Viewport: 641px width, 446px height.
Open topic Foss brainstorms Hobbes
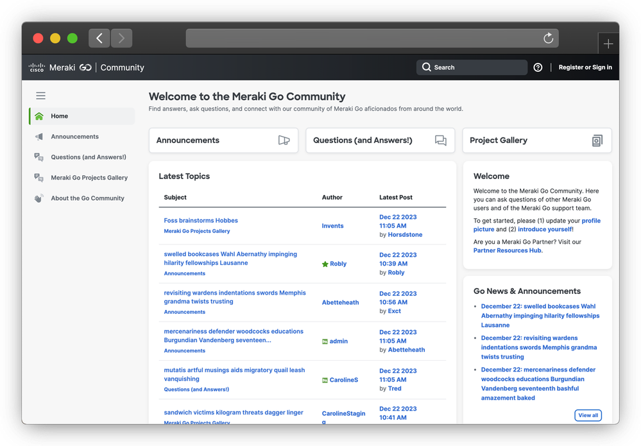pos(201,220)
